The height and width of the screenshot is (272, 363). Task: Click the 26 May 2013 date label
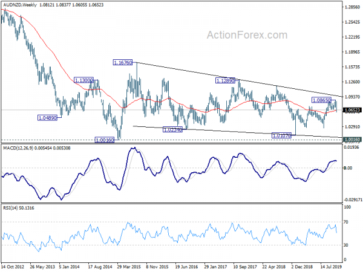point(42,267)
